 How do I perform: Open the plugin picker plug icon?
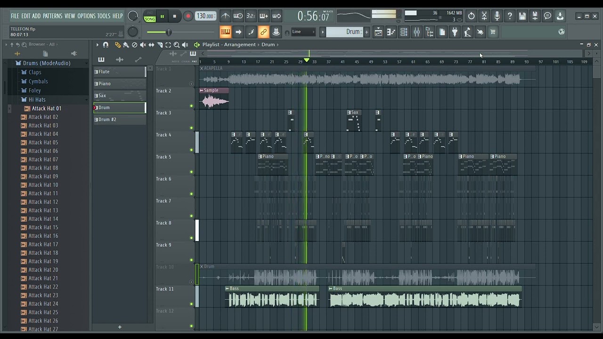[x=455, y=32]
